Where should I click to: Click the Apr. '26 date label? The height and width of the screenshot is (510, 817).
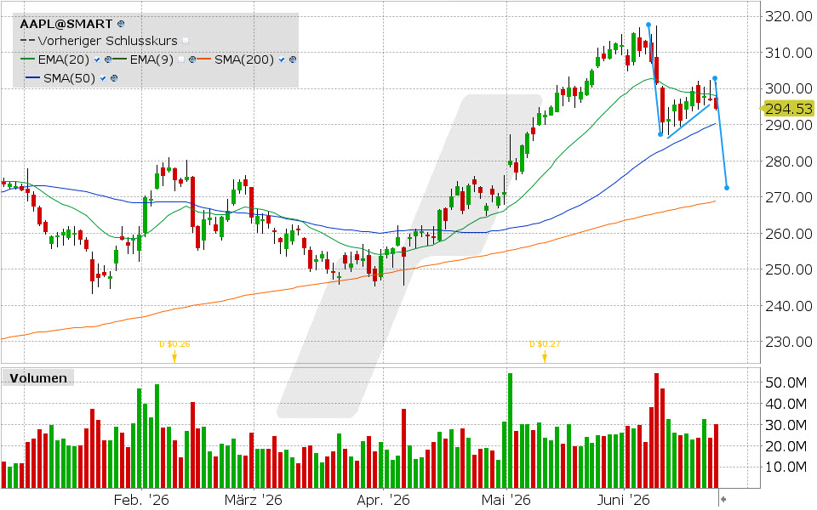(383, 500)
